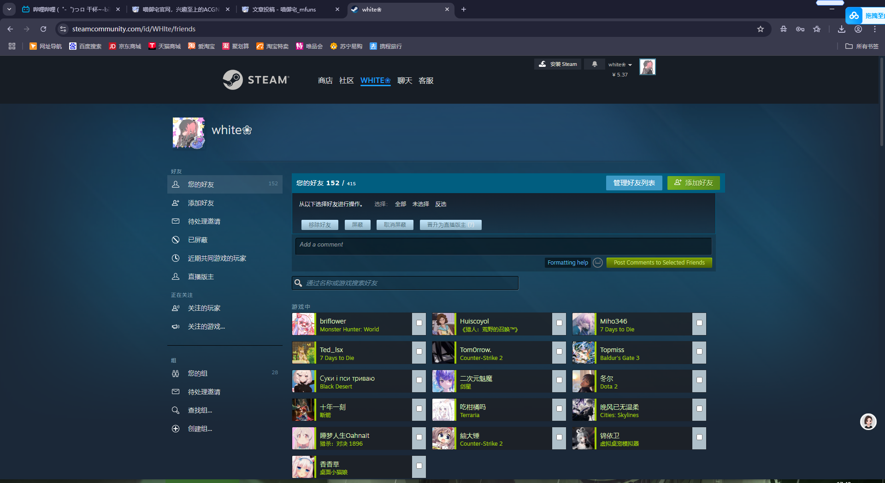Click the 关注的游戏 megaphone icon
885x483 pixels.
tap(176, 326)
